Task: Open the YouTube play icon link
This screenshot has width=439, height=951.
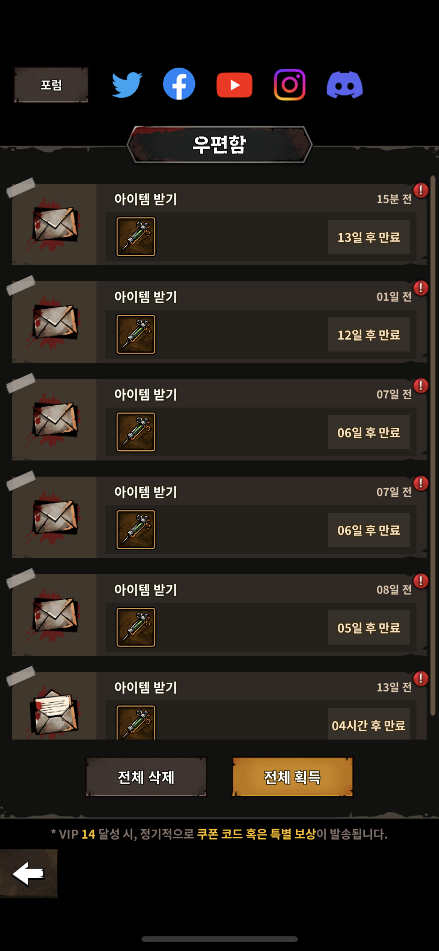Action: 234,85
